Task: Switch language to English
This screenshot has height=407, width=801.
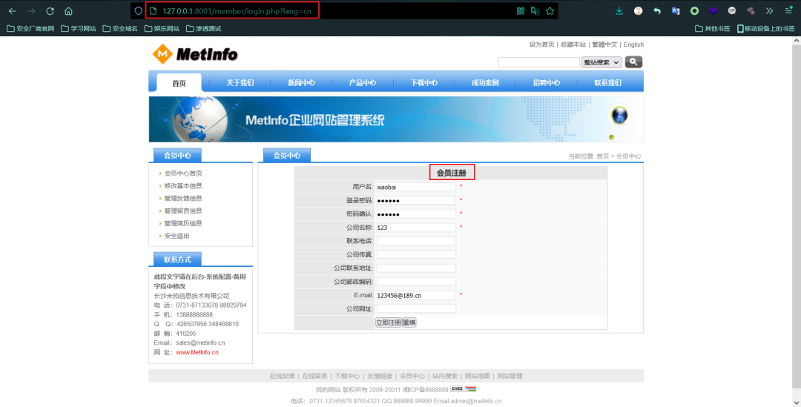Action: point(633,44)
